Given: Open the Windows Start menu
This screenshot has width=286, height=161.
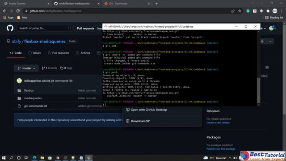Looking at the screenshot, I should click(x=4, y=158).
